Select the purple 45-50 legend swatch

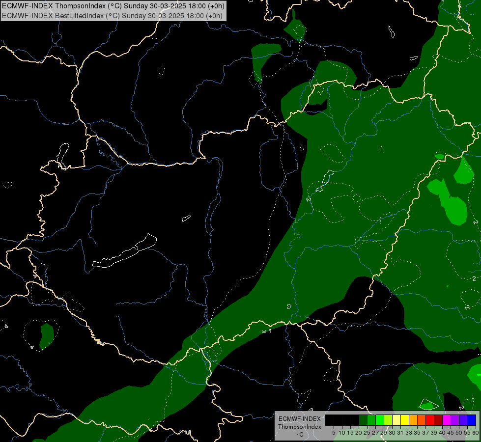click(455, 420)
